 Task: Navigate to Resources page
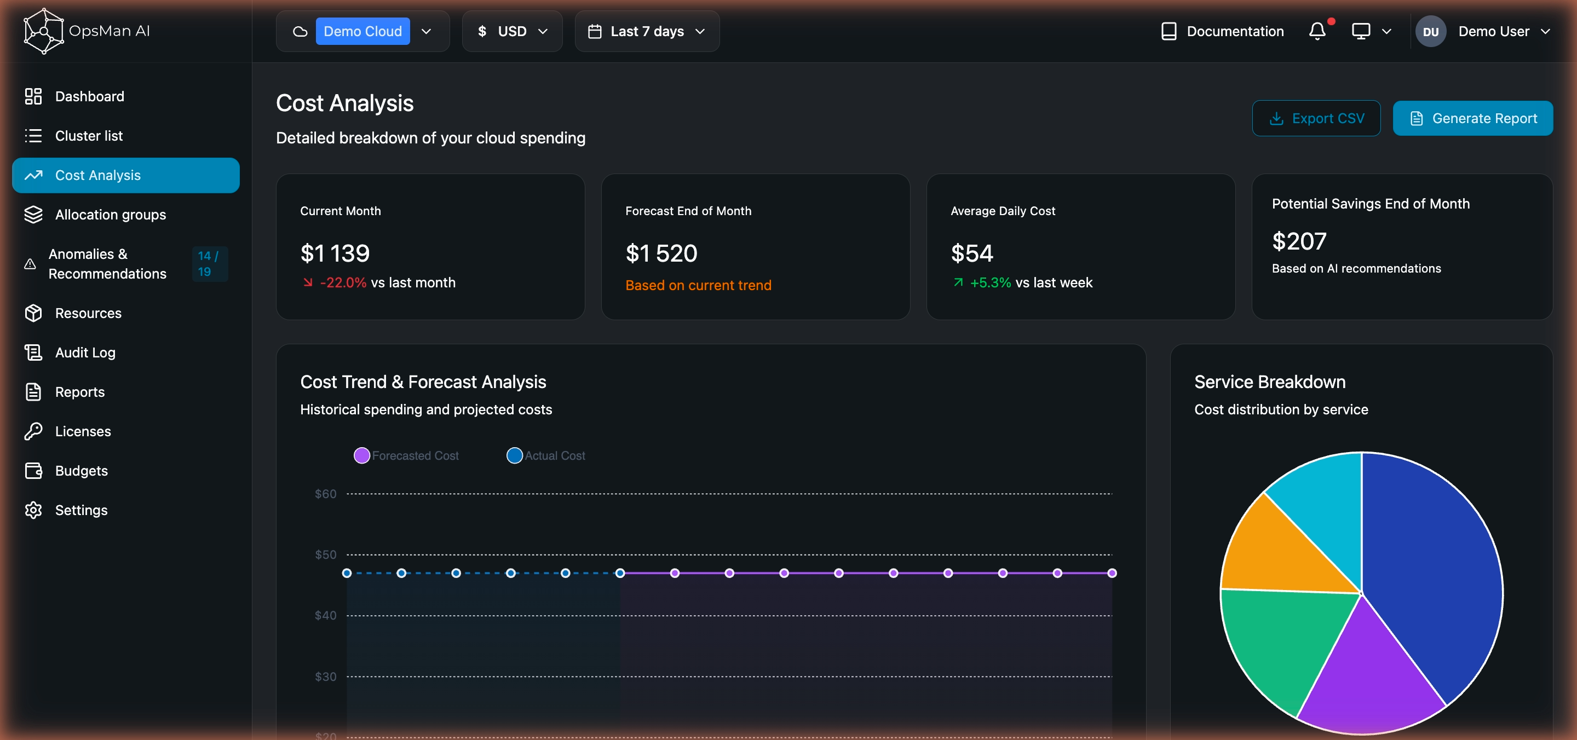(125, 313)
